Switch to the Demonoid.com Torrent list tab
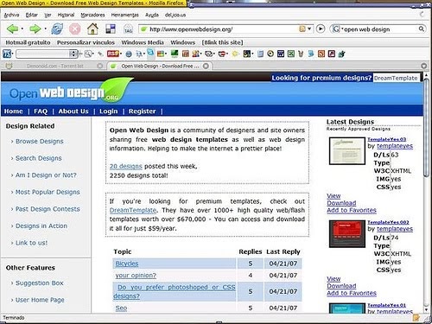Screen dimensions: 432x324 [54, 66]
